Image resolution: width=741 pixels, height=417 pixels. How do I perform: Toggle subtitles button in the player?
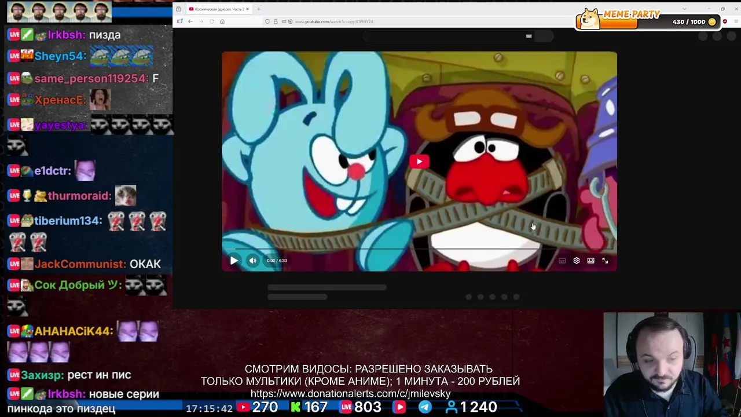[562, 261]
